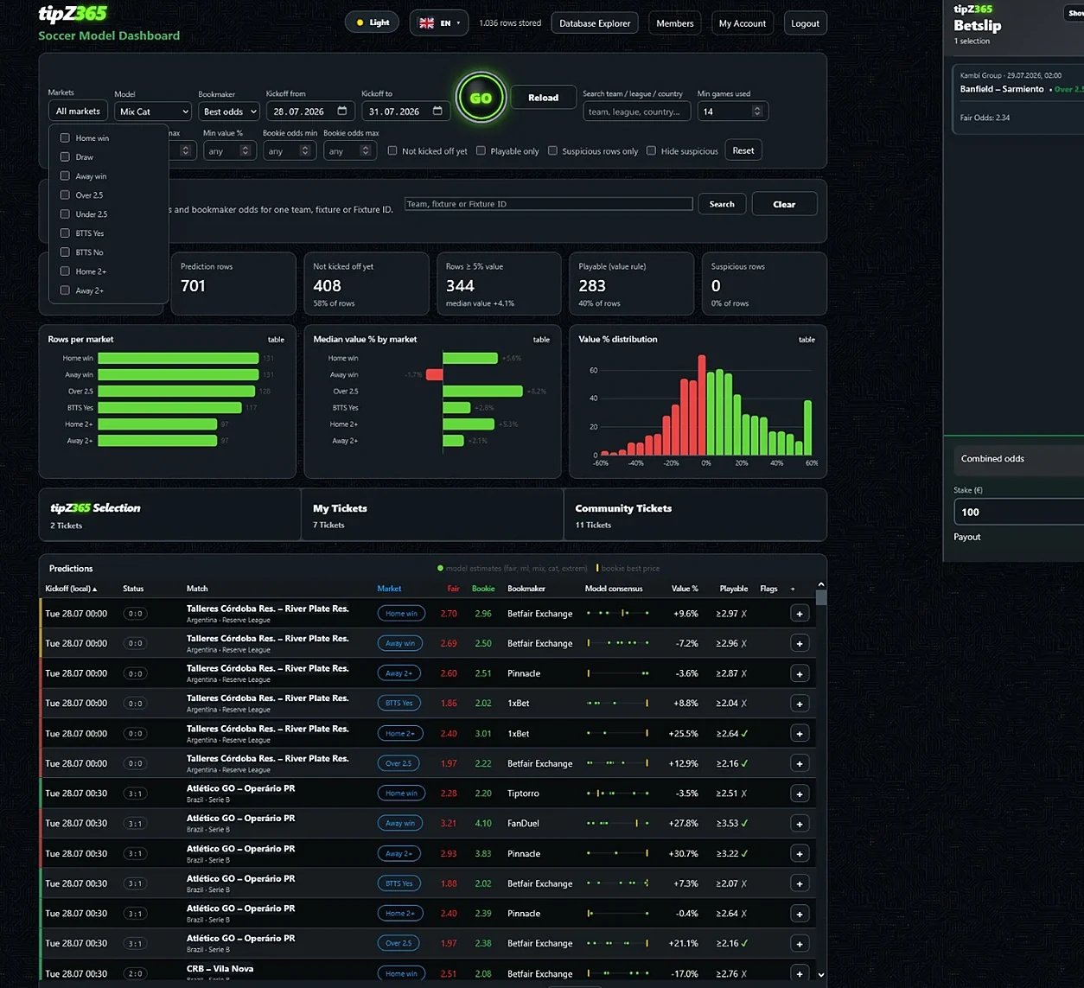Click the Team, fixture or Fixture ID field
This screenshot has height=988, width=1084.
point(549,204)
